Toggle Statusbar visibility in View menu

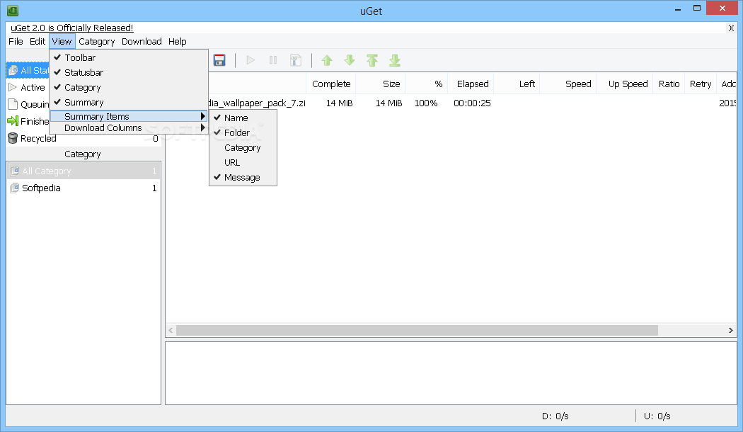coord(129,72)
